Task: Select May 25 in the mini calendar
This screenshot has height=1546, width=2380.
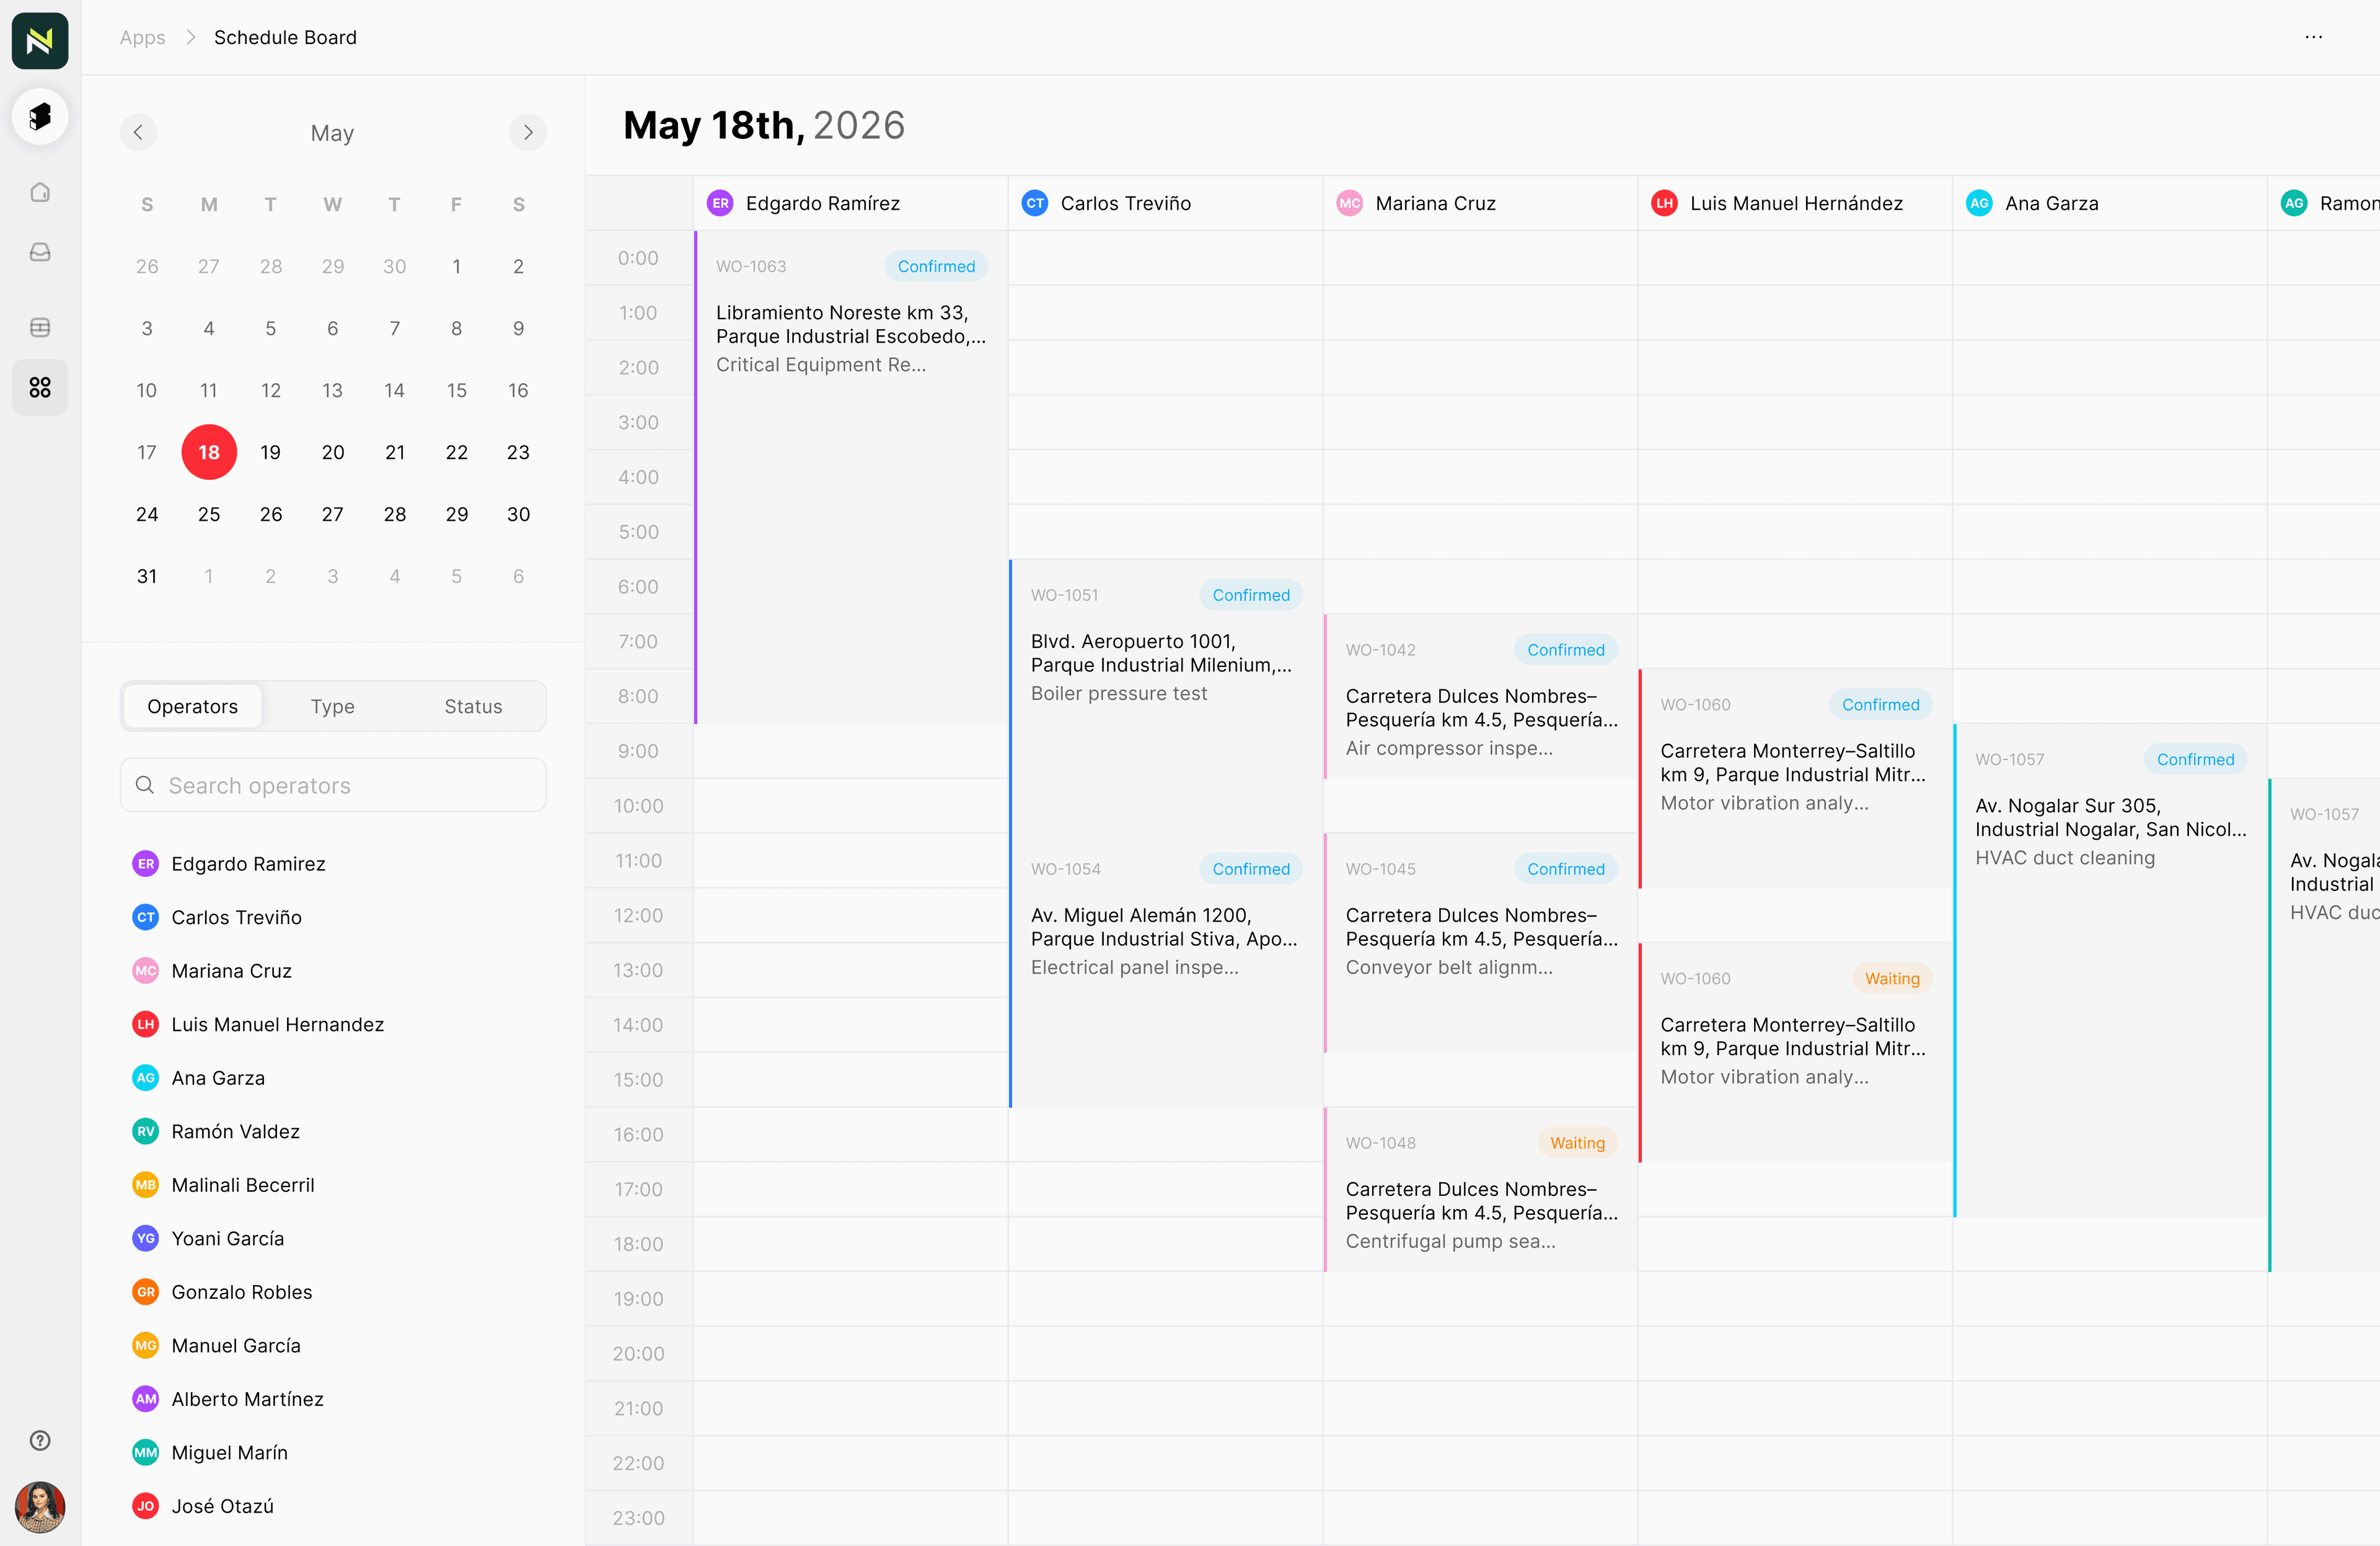Action: [209, 514]
